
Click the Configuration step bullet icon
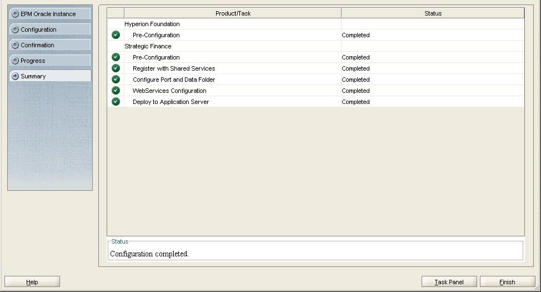15,29
